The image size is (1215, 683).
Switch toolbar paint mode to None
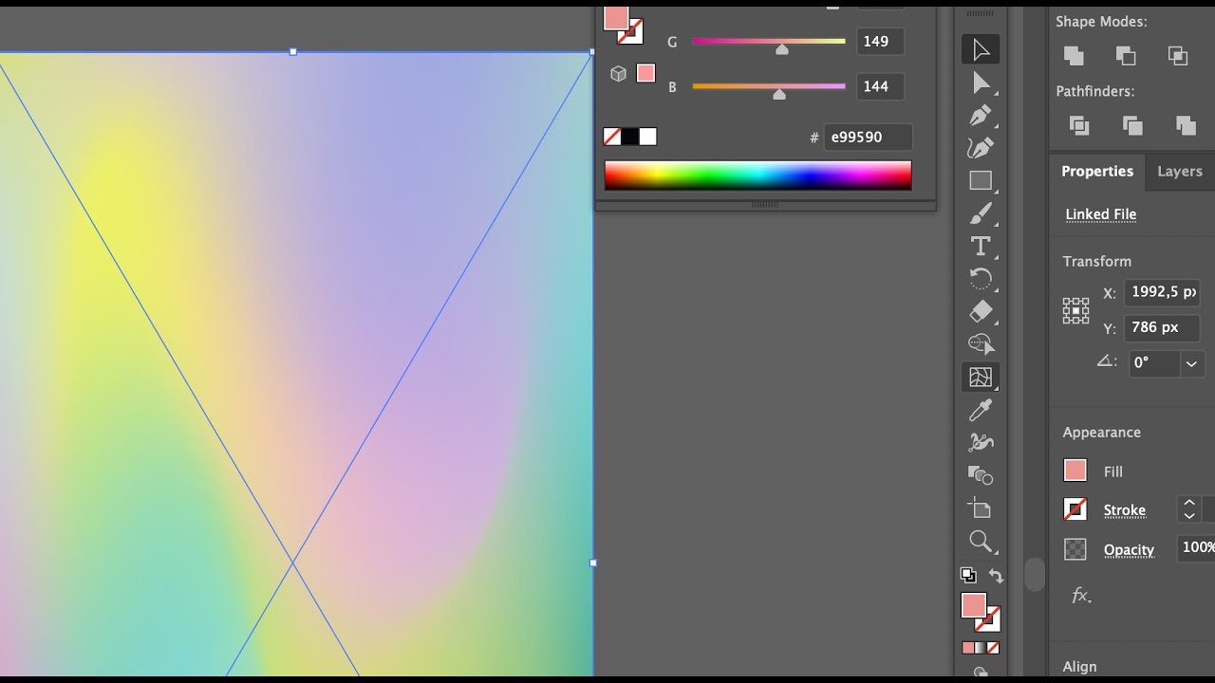click(x=993, y=648)
